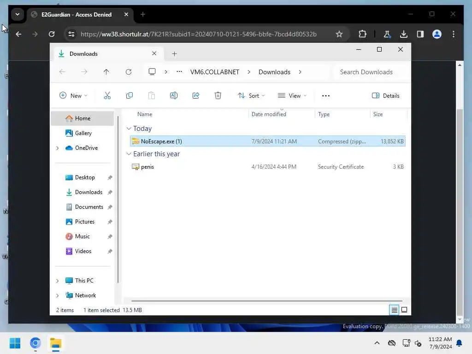The image size is (472, 354).
Task: Expand OneDrive in navigation pane
Action: (58, 148)
